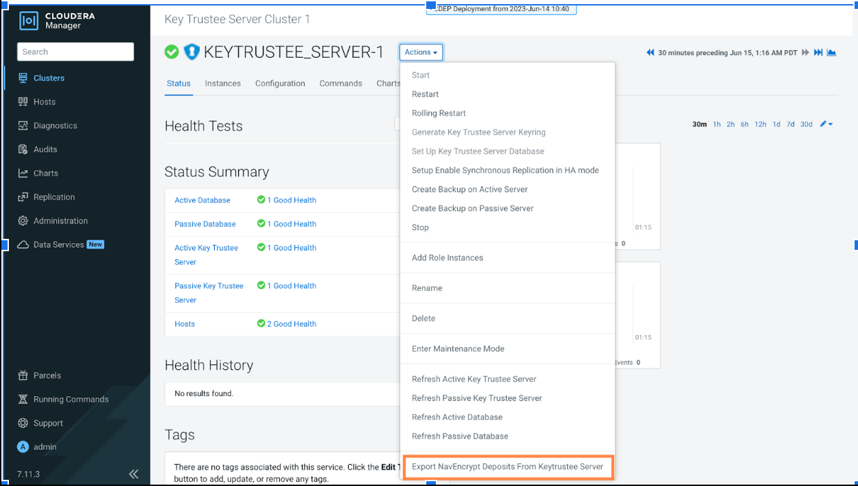The width and height of the screenshot is (858, 486).
Task: Choose Export NavEncrypt Deposits From Keytrustee Server
Action: [x=507, y=467]
